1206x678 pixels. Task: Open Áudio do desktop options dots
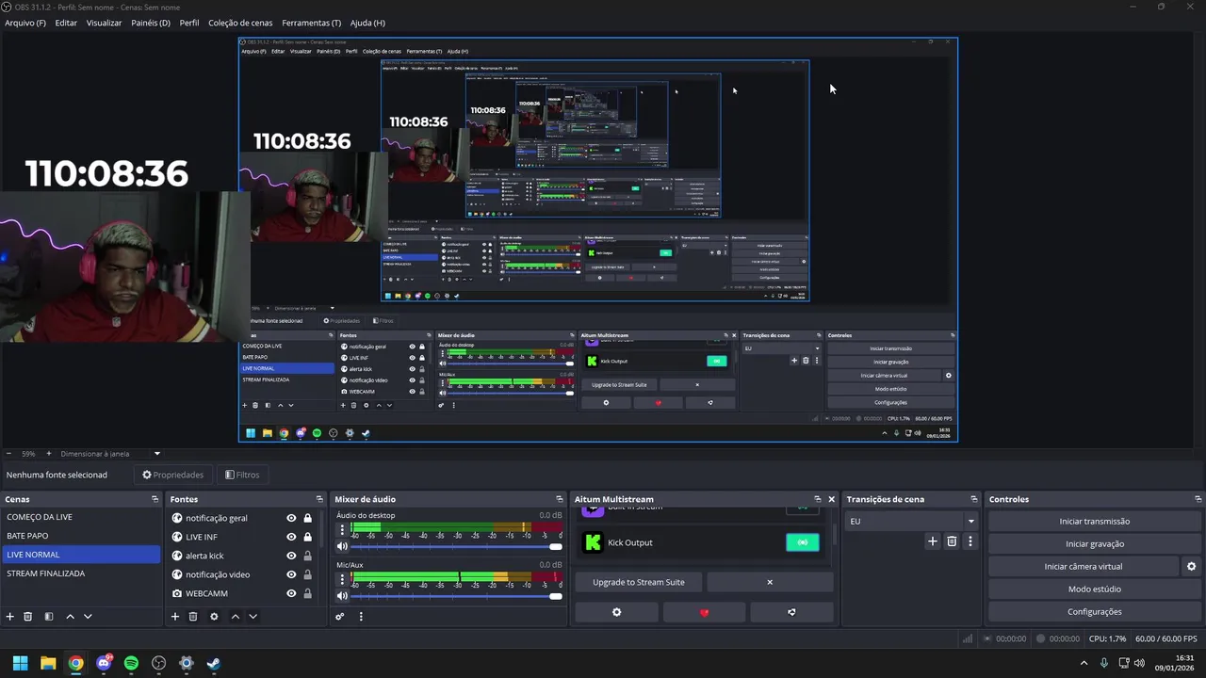(x=342, y=531)
